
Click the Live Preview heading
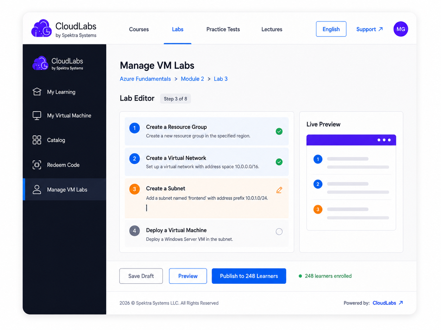[323, 124]
